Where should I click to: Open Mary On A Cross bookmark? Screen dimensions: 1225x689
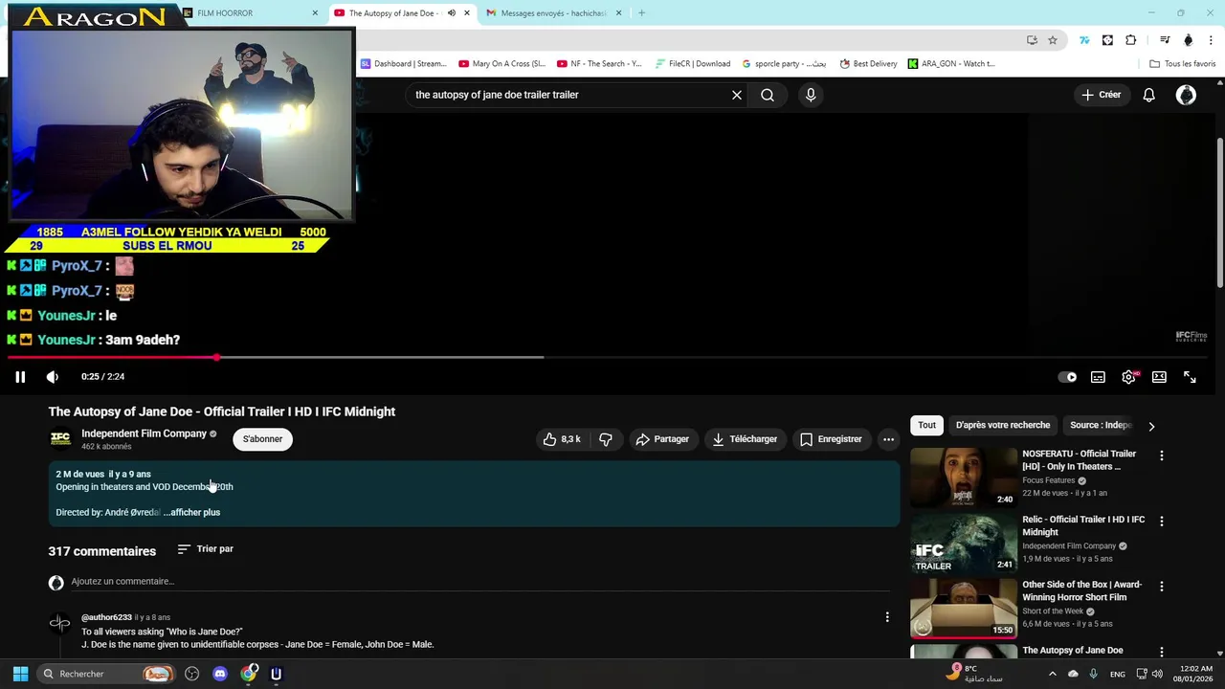(501, 64)
